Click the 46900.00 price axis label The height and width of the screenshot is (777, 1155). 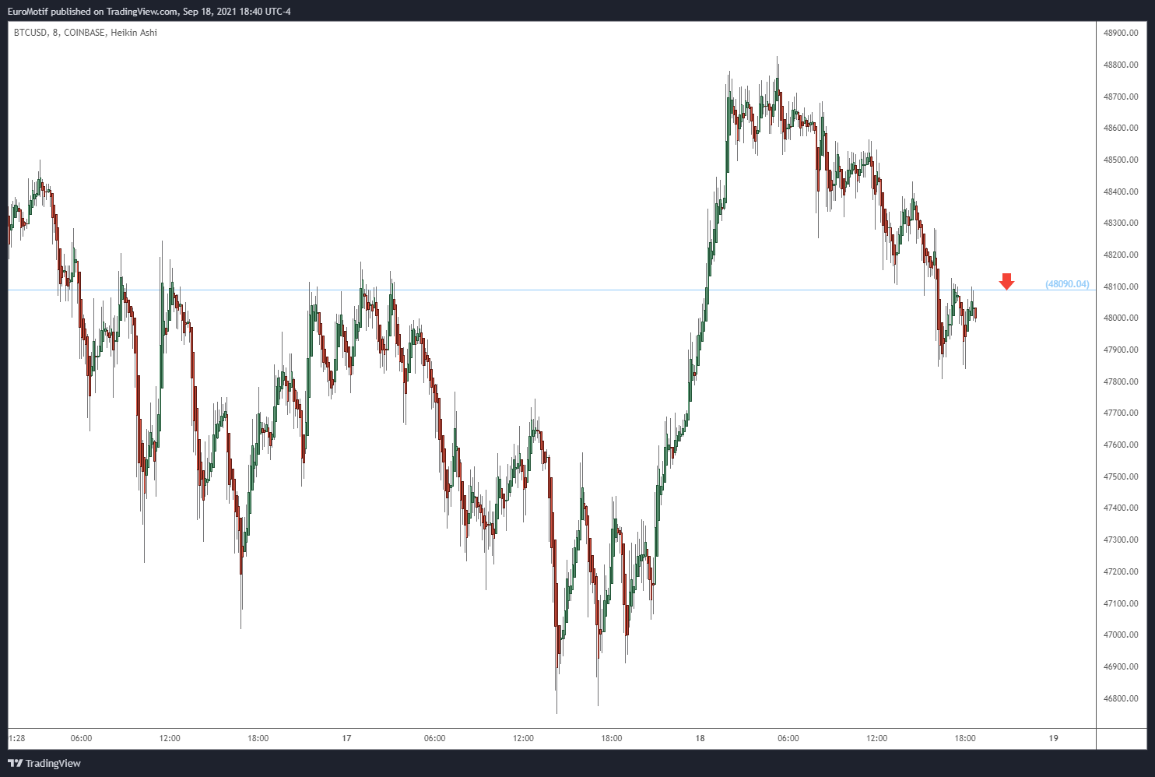coord(1121,666)
